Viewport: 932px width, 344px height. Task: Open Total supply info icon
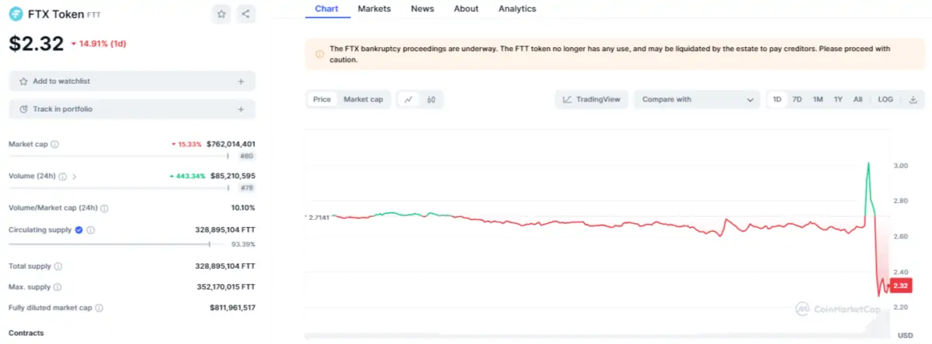click(x=57, y=267)
